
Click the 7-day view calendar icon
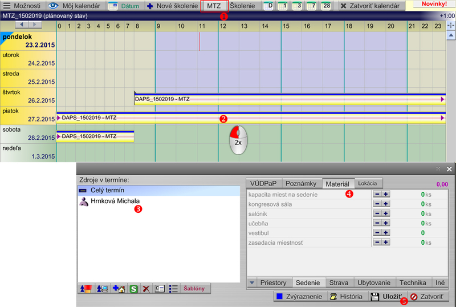click(311, 6)
